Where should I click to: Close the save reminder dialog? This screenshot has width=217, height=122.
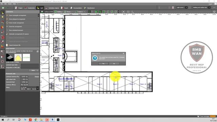(x=123, y=54)
